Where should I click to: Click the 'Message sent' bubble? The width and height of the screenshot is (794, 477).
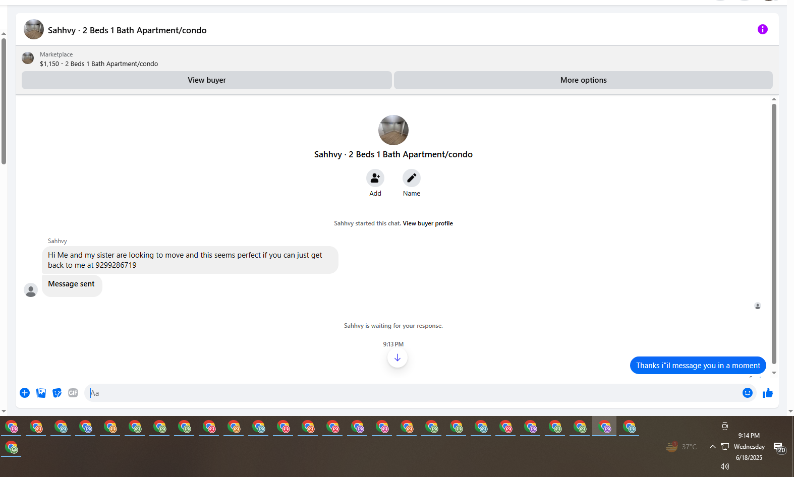(x=72, y=285)
